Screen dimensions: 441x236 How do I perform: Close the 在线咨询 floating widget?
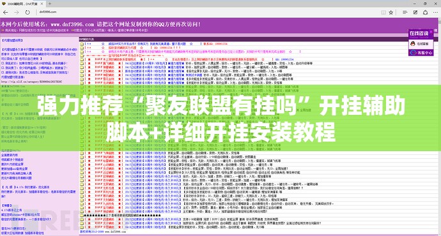coord(431,32)
